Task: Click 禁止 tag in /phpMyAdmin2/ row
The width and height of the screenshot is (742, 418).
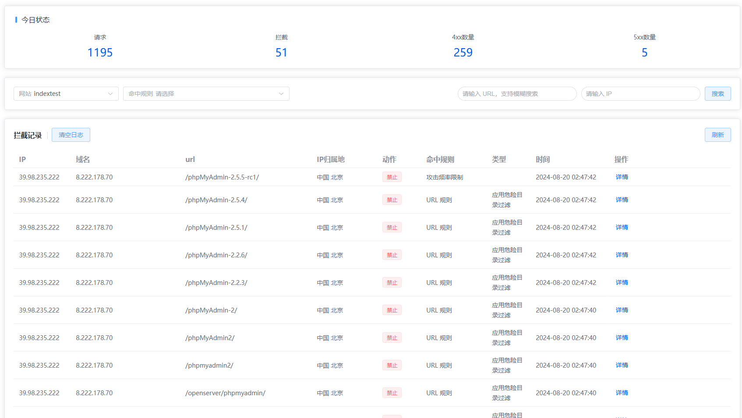Action: (x=392, y=337)
